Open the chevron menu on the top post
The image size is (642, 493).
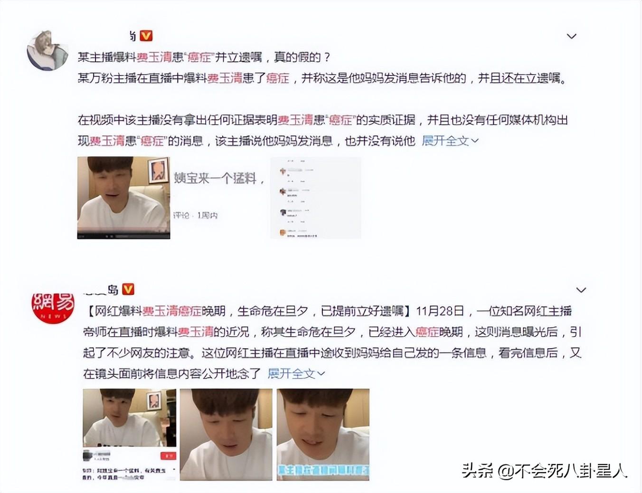572,36
